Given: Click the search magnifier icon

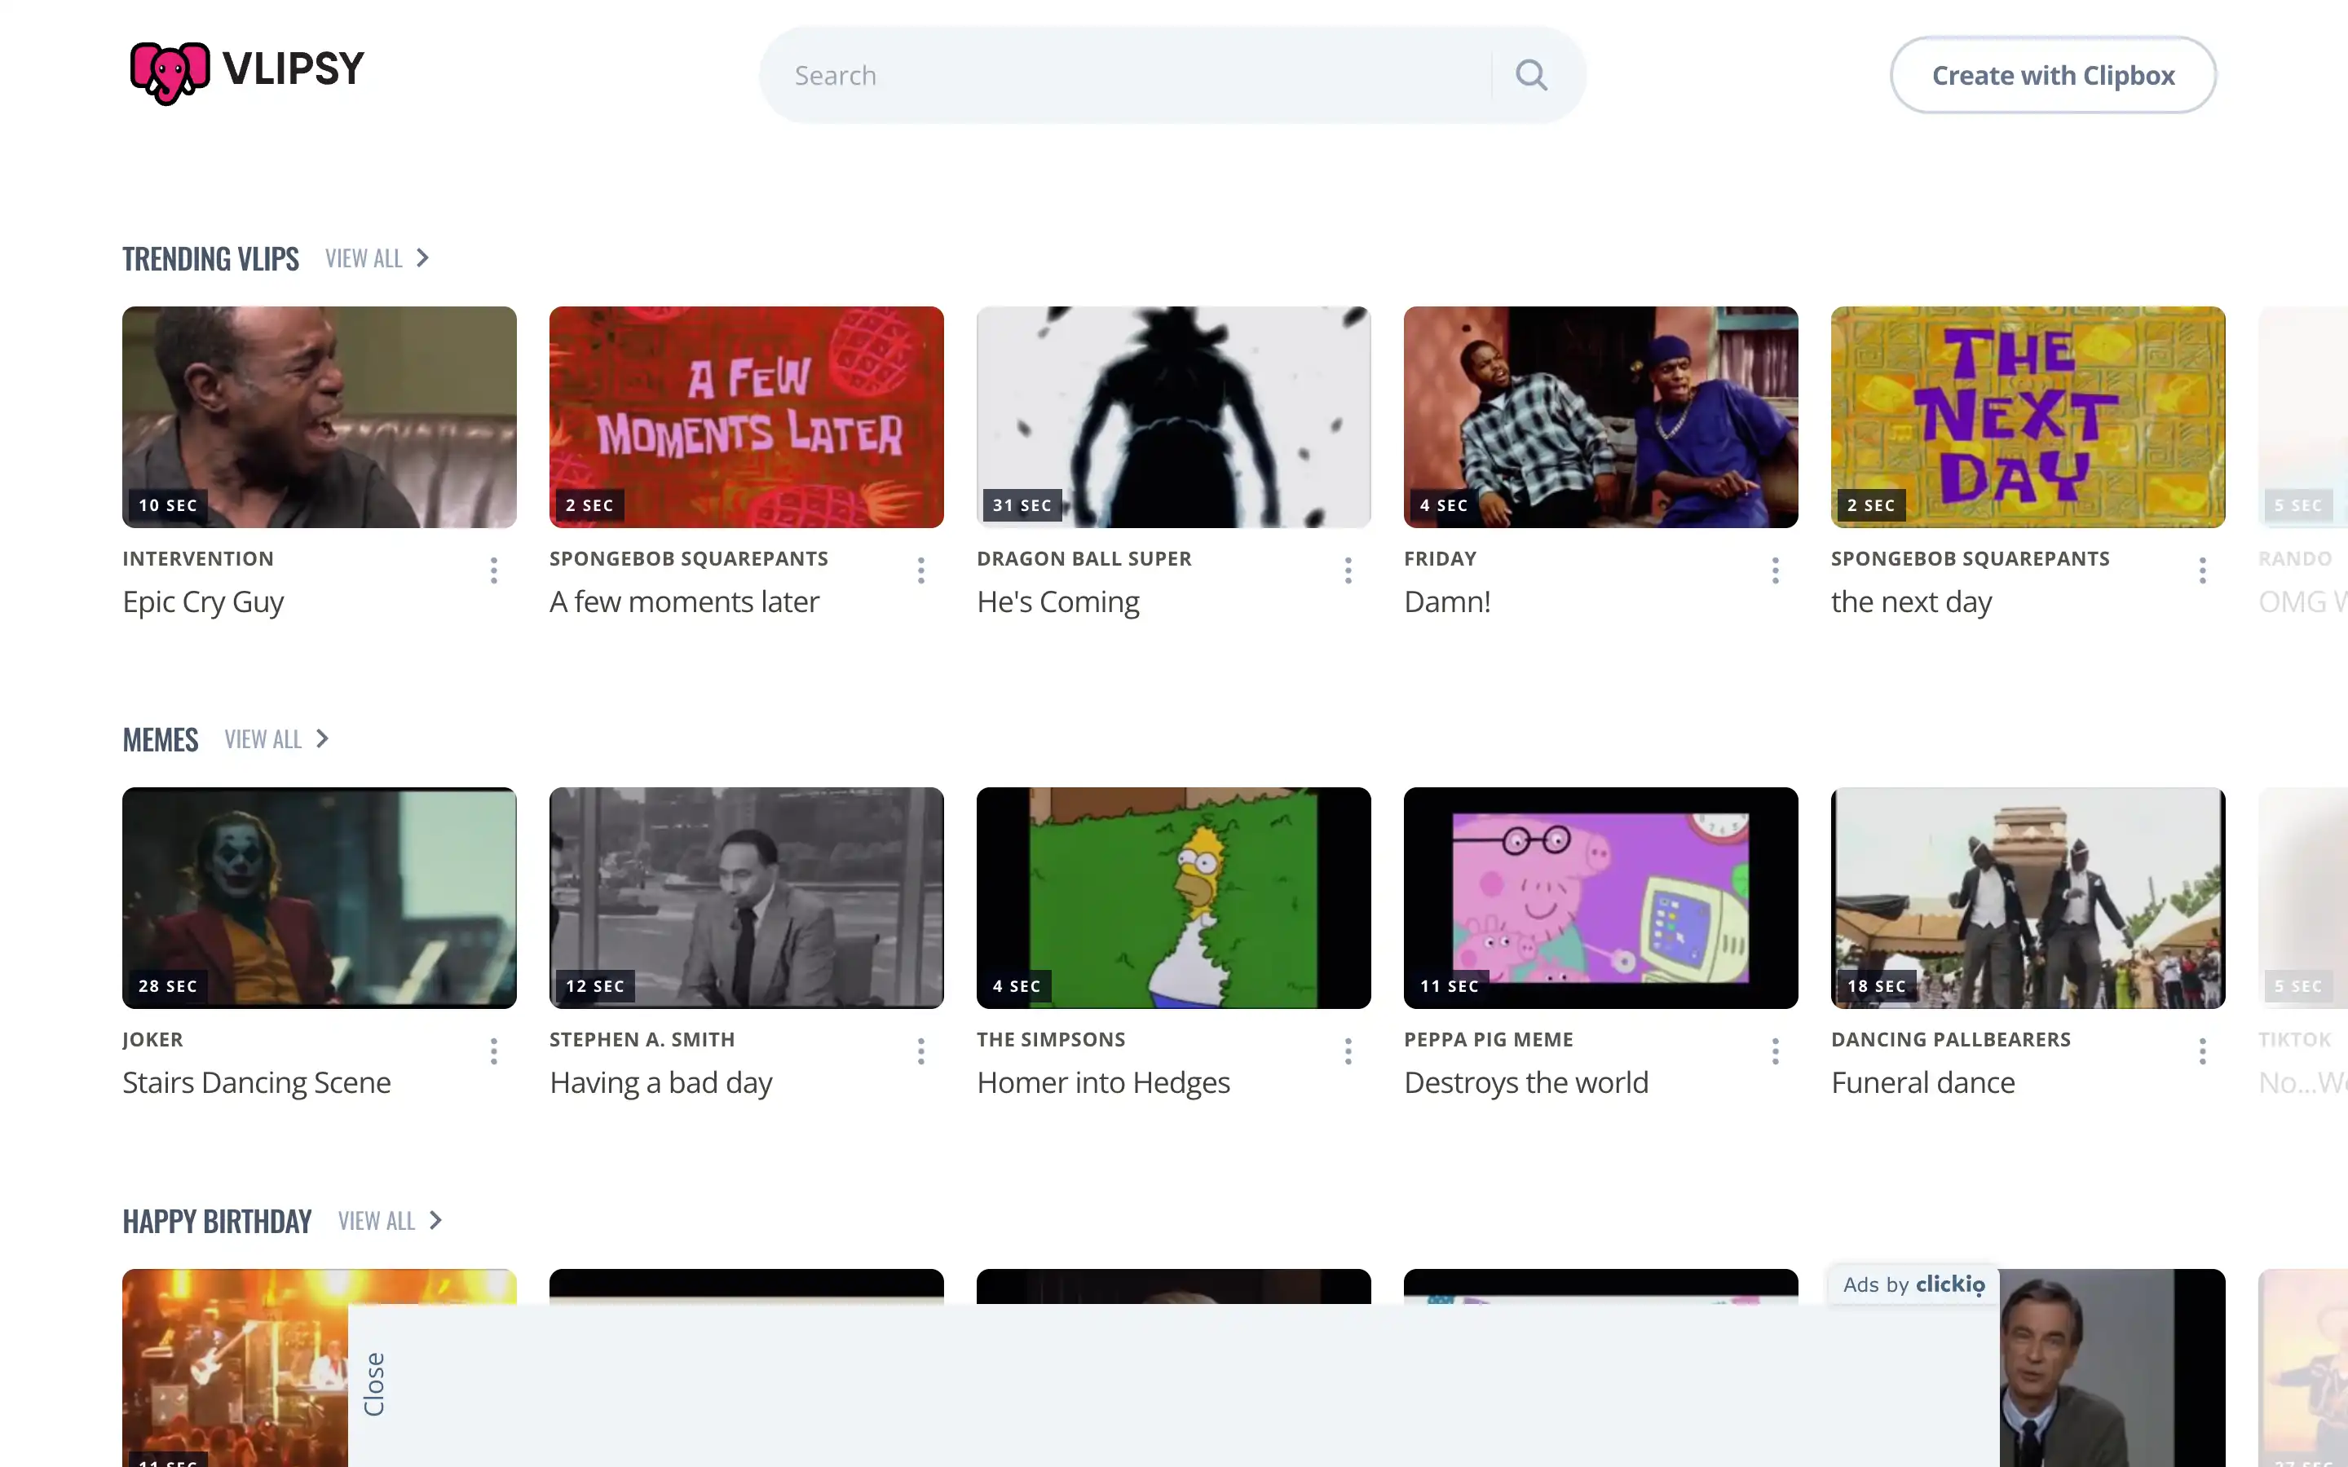Looking at the screenshot, I should (1531, 73).
